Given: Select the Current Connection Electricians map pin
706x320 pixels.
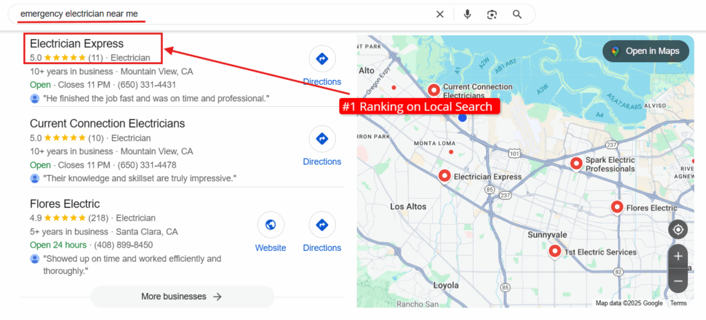Looking at the screenshot, I should point(434,90).
